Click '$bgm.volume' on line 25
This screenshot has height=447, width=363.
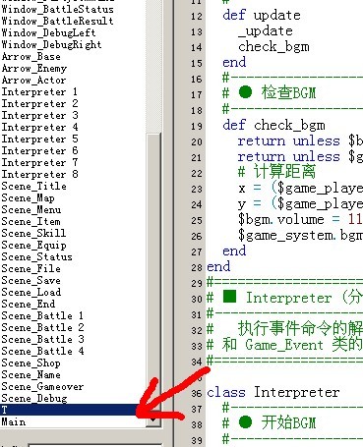click(x=281, y=219)
